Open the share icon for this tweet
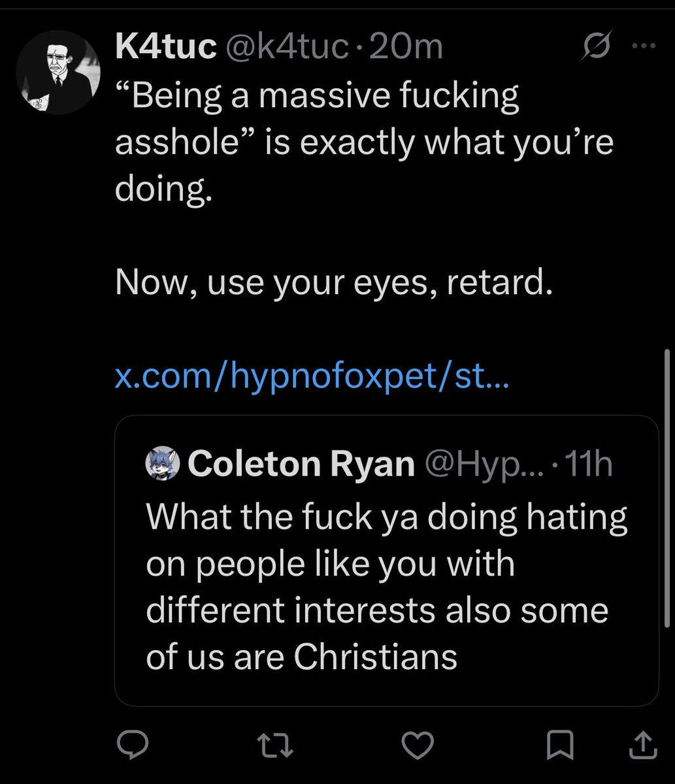 point(642,745)
